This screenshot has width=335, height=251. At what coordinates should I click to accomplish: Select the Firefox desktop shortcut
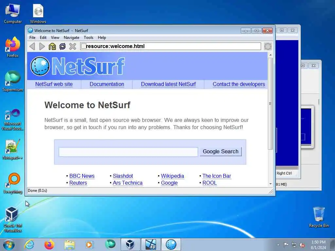pos(13,47)
